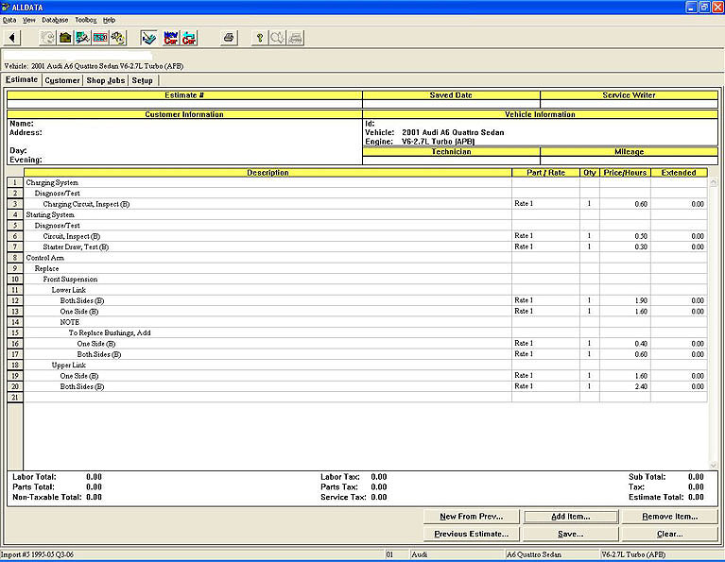Switch to the Customer tab
725x562 pixels.
pyautogui.click(x=62, y=80)
